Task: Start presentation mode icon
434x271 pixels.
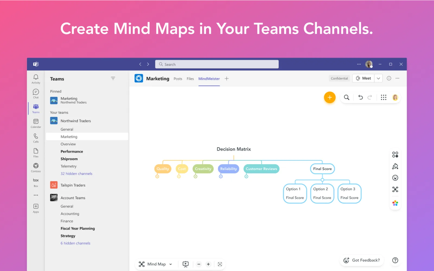Action: (x=186, y=264)
